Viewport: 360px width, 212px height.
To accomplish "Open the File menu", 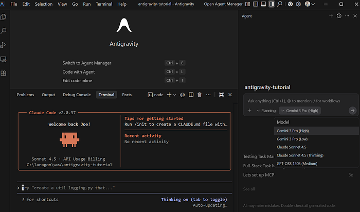I will click(x=14, y=4).
